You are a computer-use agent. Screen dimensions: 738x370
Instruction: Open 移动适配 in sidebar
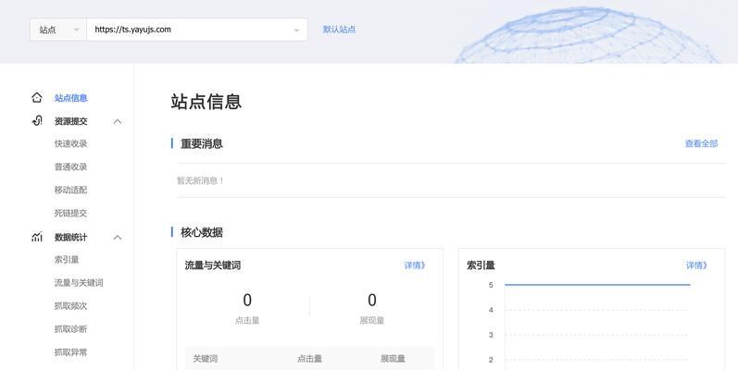pyautogui.click(x=70, y=191)
